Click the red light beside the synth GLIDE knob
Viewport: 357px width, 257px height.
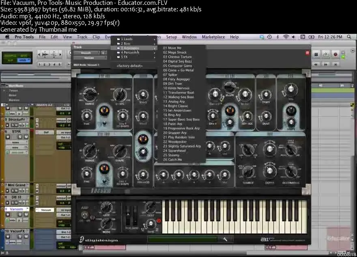(x=159, y=220)
